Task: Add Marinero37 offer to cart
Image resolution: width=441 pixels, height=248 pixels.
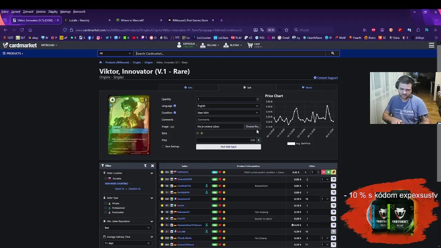Action: (x=334, y=212)
